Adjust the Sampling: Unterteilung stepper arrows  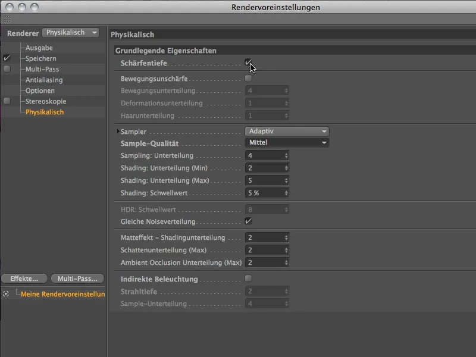(x=286, y=155)
